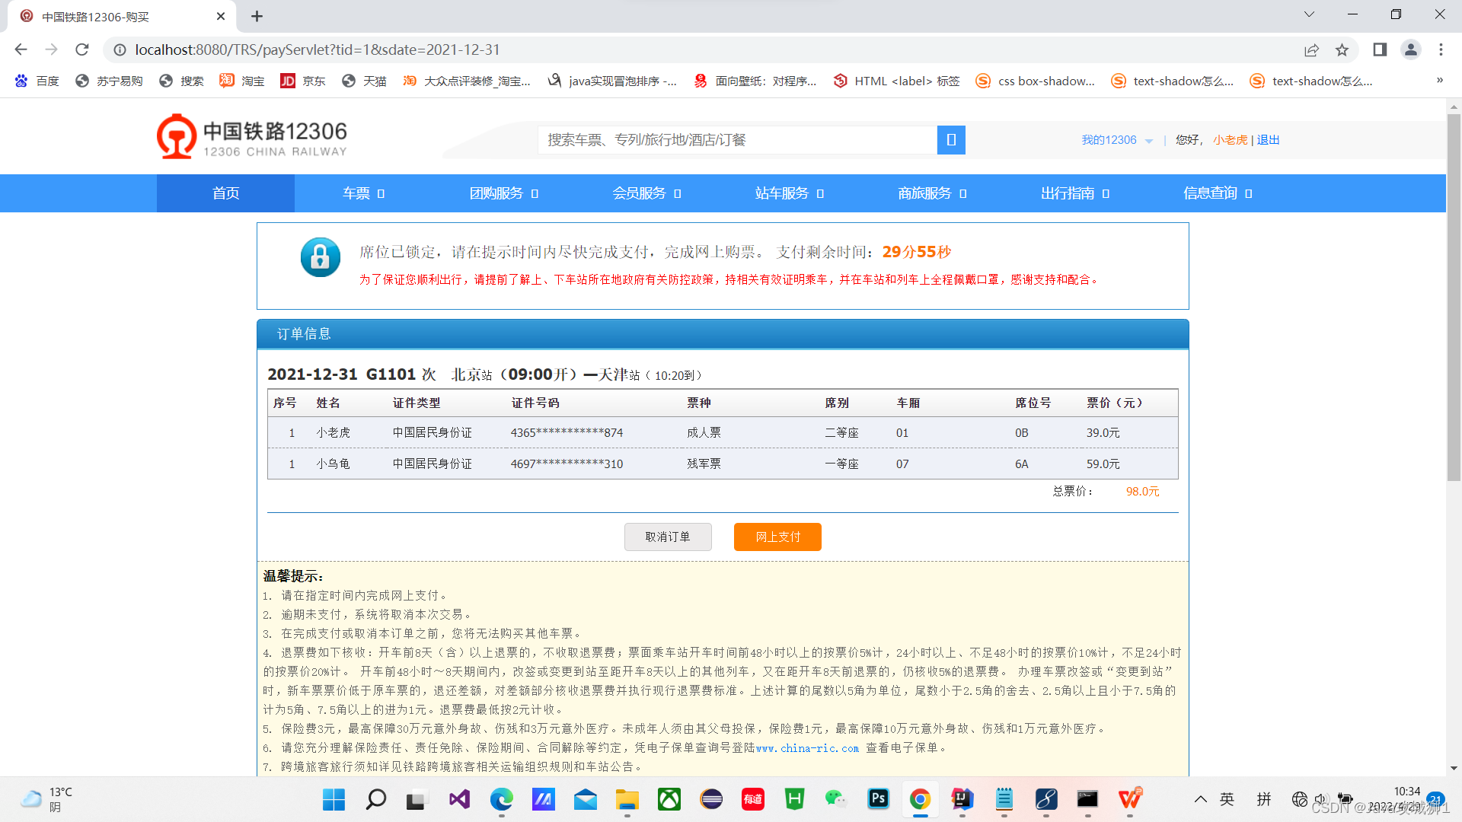Click the share icon in the address bar
The height and width of the screenshot is (822, 1462).
[x=1312, y=49]
